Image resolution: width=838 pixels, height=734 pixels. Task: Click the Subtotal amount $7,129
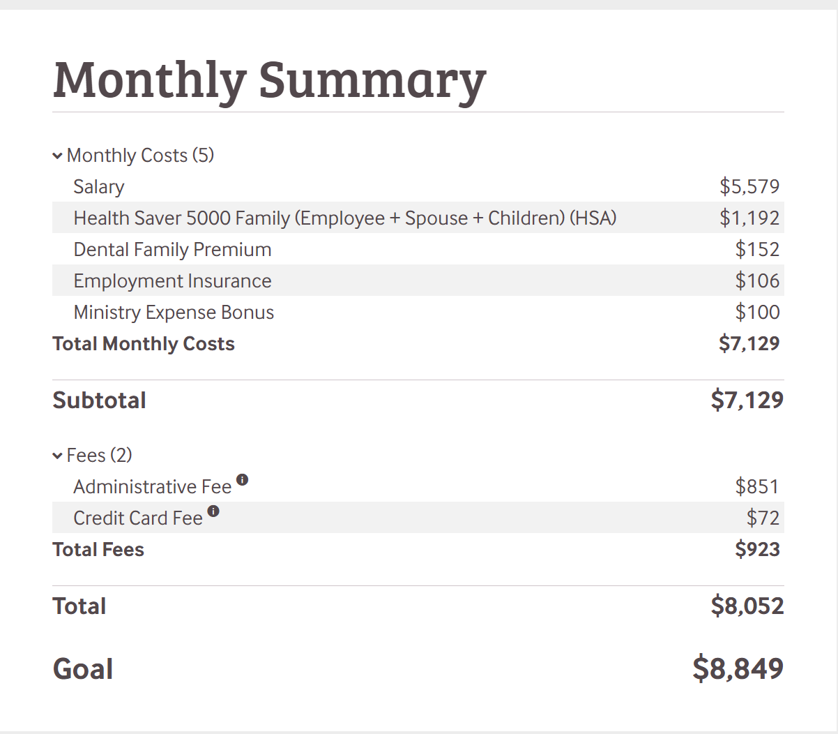(x=747, y=400)
